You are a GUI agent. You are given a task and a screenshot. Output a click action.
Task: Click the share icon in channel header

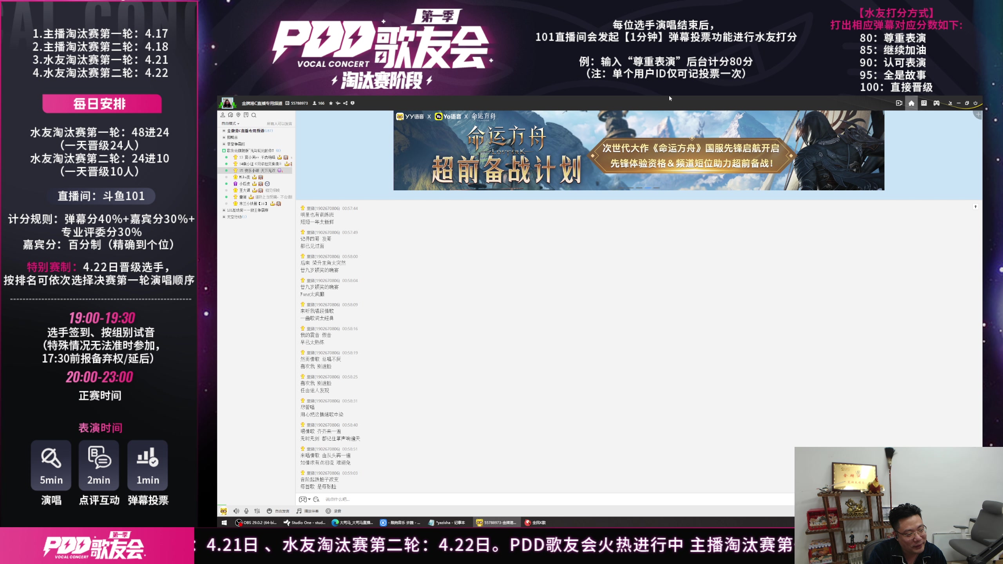(345, 103)
